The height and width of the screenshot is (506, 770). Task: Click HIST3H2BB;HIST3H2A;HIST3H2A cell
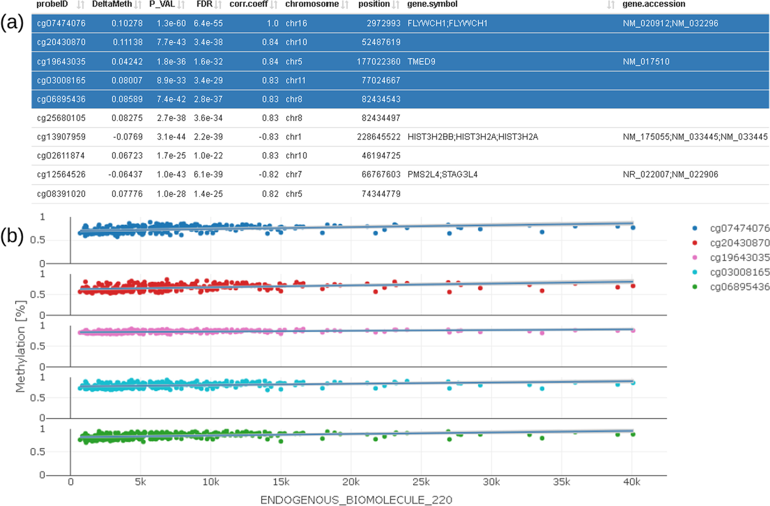[473, 137]
